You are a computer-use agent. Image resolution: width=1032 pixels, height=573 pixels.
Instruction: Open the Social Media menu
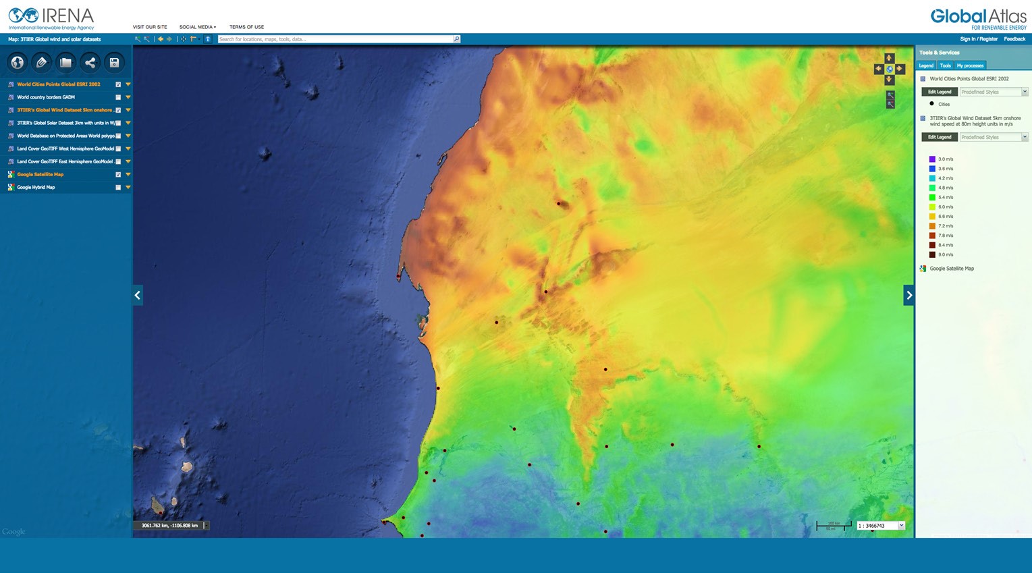click(197, 27)
